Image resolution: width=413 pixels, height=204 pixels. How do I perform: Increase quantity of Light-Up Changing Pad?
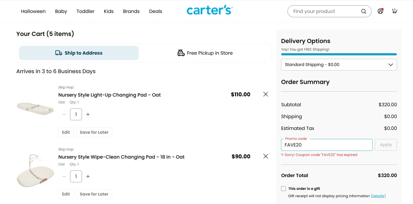[88, 115]
